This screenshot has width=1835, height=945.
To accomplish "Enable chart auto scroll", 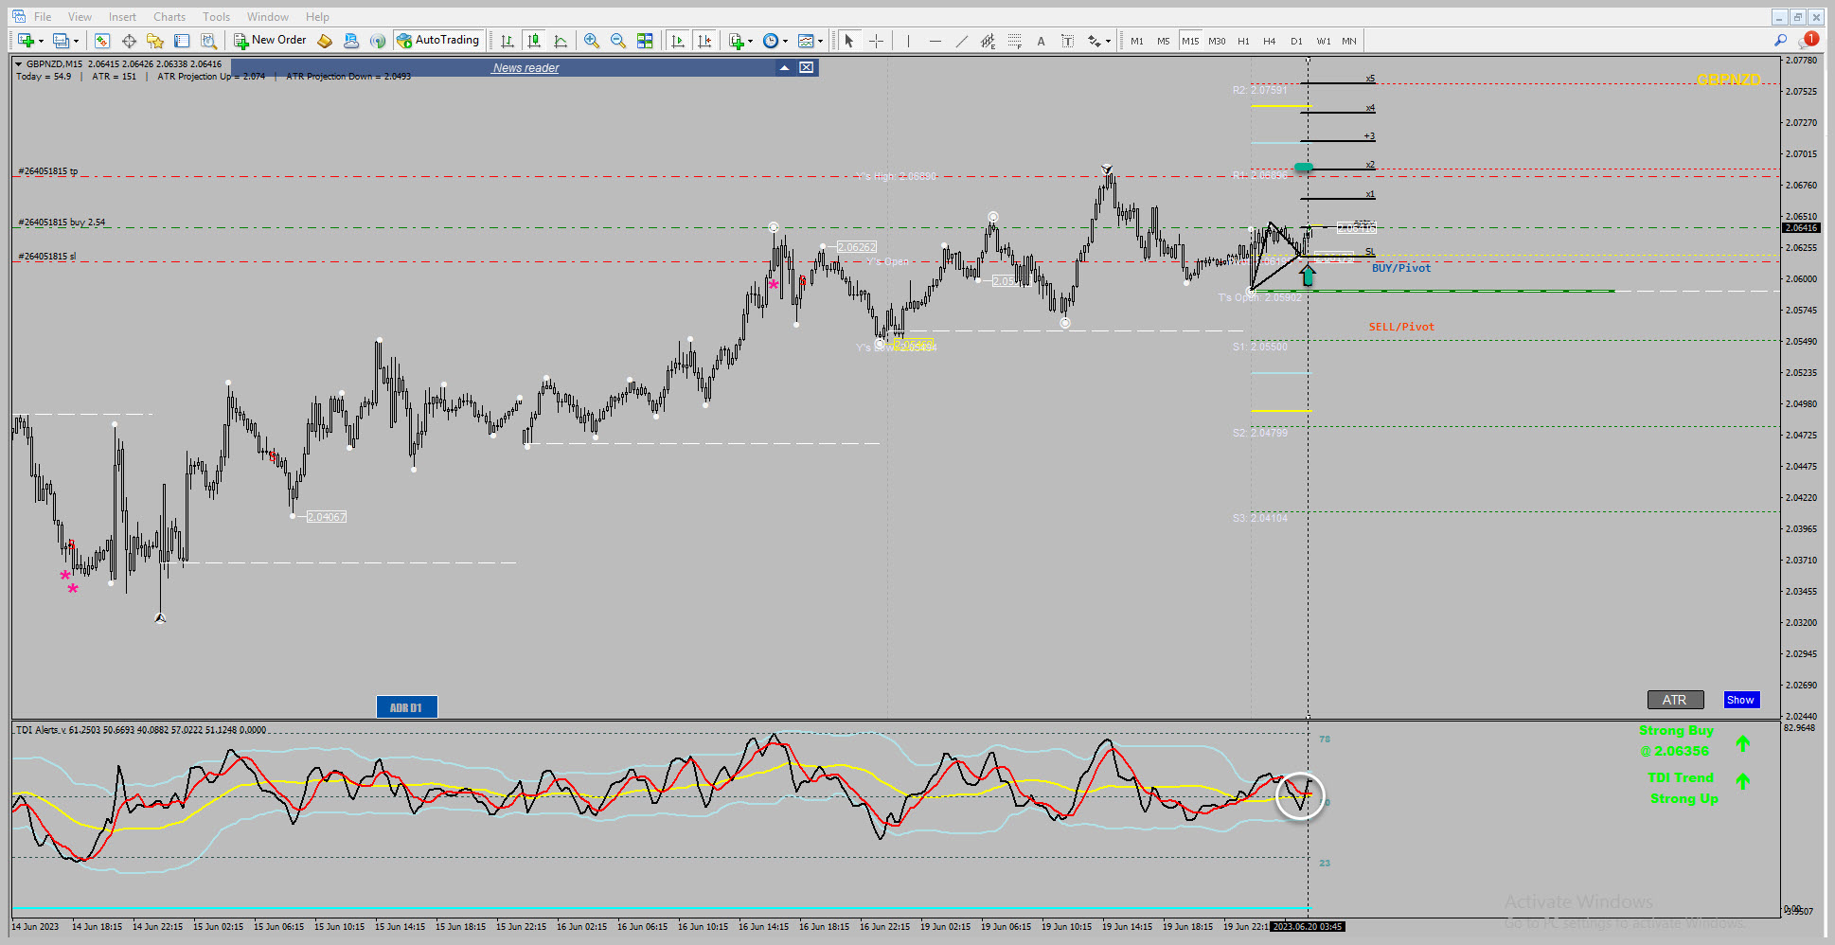I will (678, 41).
